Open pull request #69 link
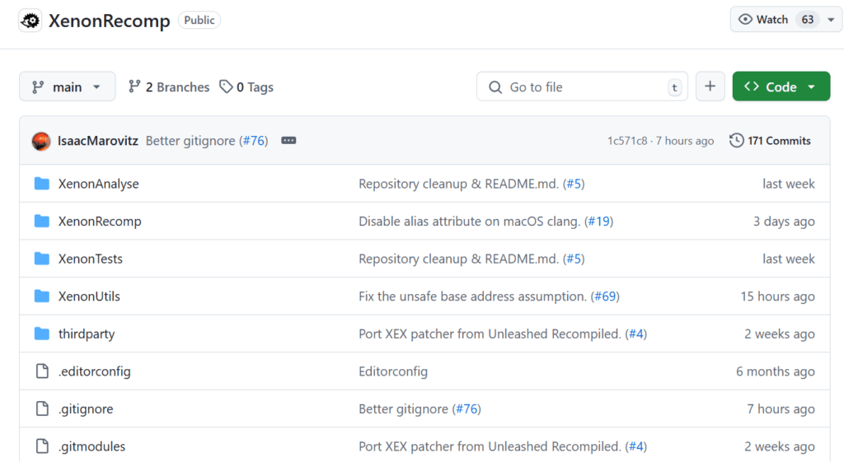The width and height of the screenshot is (844, 462). click(605, 296)
